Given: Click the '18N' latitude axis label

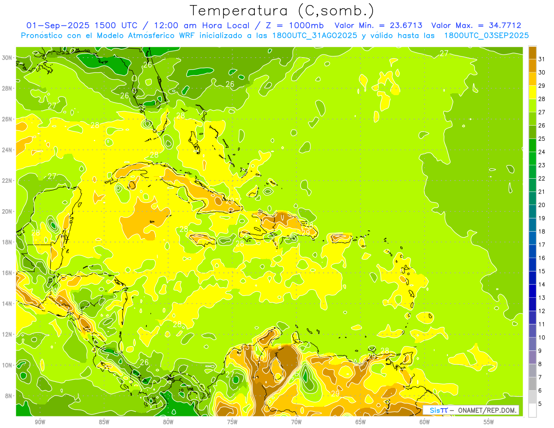Looking at the screenshot, I should pyautogui.click(x=7, y=242).
